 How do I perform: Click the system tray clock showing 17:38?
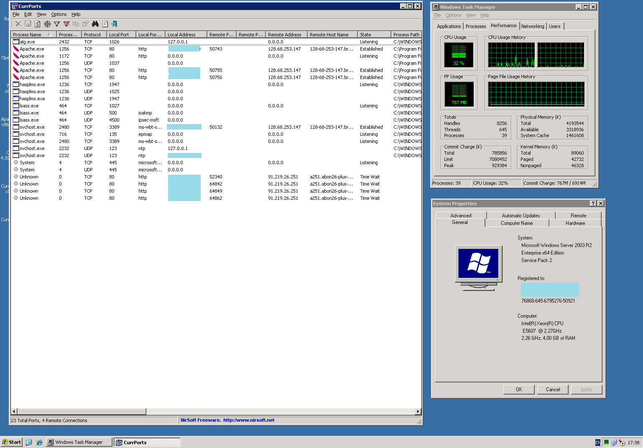coord(633,443)
